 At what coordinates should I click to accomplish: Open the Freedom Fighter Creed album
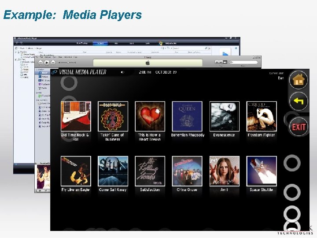point(262,116)
